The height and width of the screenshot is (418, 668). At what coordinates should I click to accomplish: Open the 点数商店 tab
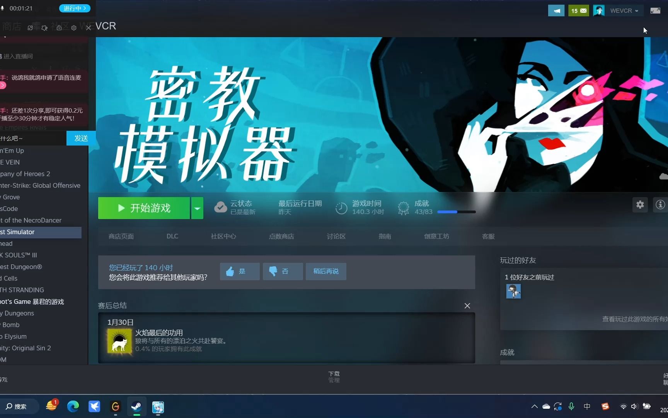coord(281,236)
